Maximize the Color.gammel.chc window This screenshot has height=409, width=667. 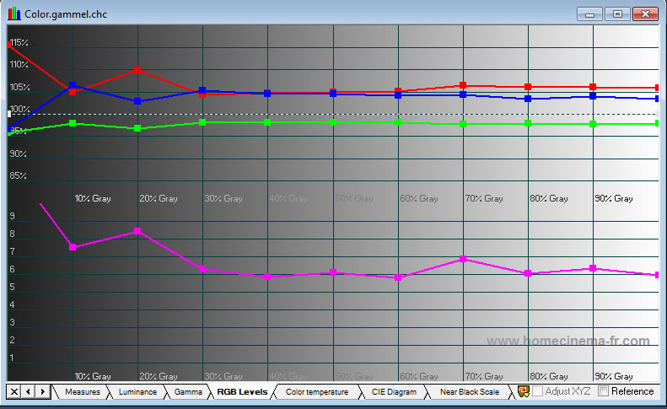click(617, 14)
